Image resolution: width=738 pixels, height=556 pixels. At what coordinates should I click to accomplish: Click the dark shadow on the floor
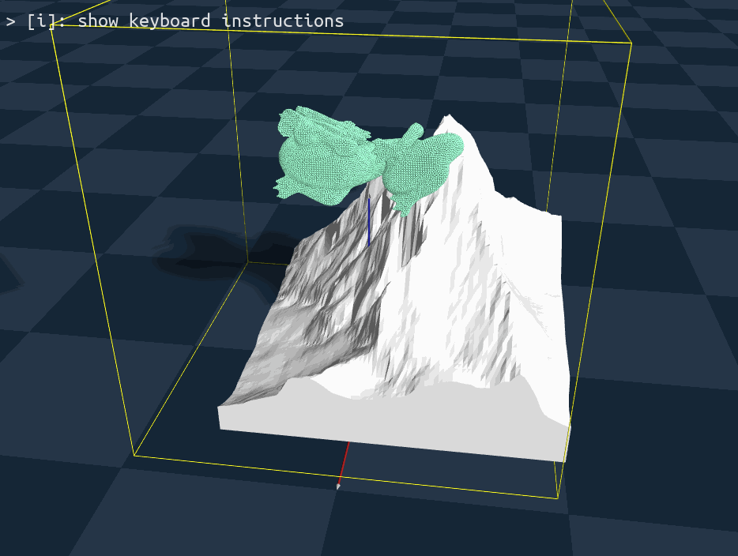click(205, 253)
